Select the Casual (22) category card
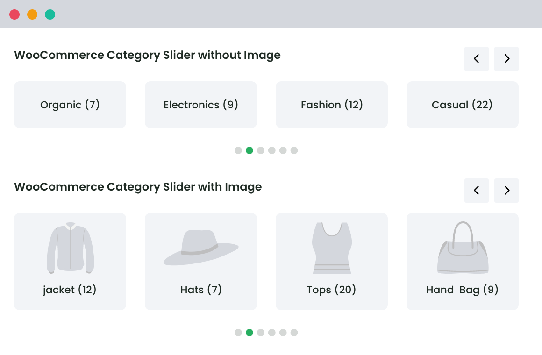The image size is (542, 355). tap(462, 105)
